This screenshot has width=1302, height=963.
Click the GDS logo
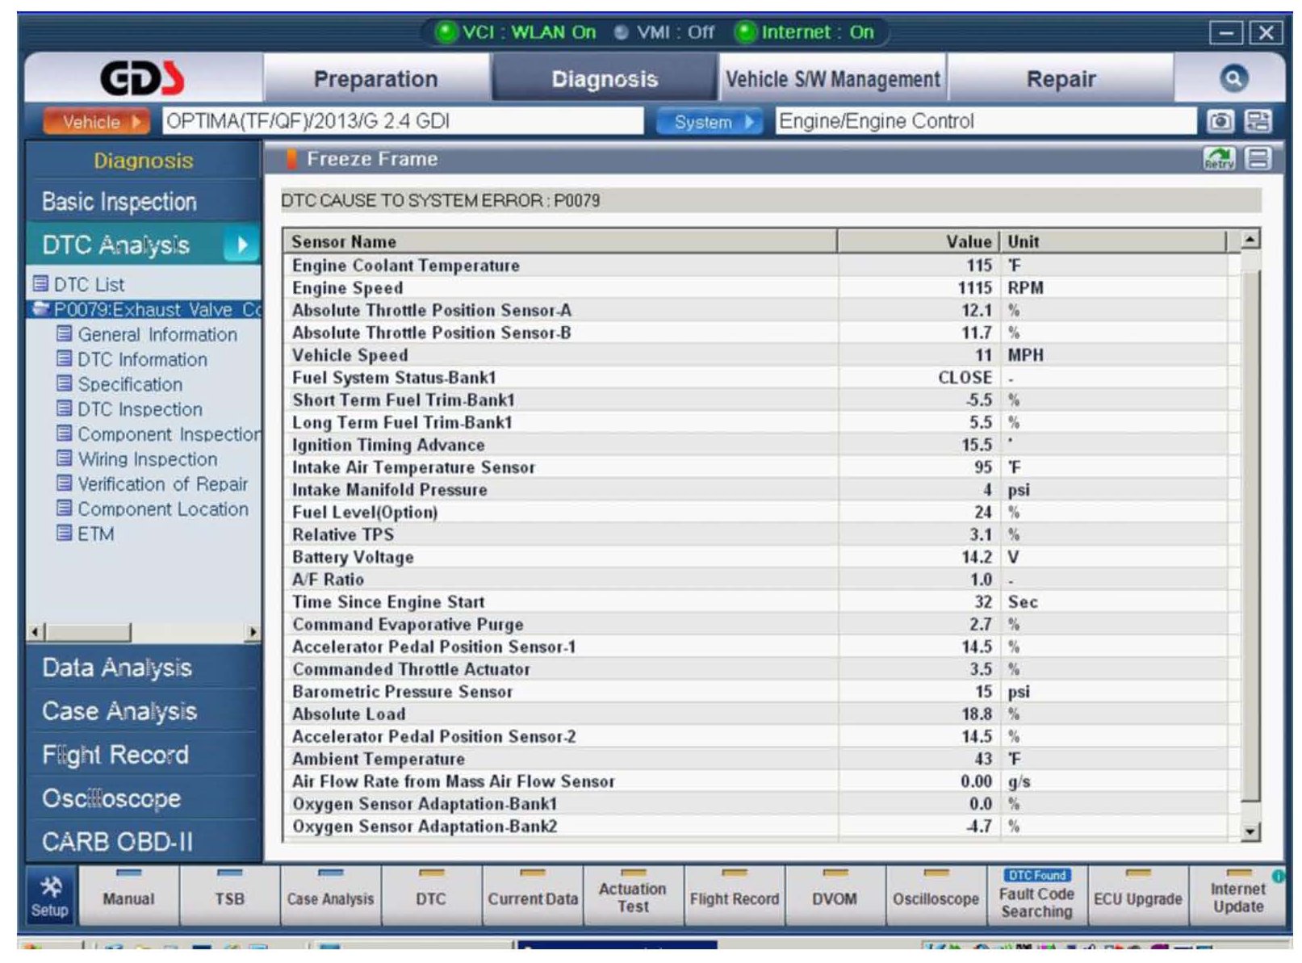point(142,78)
